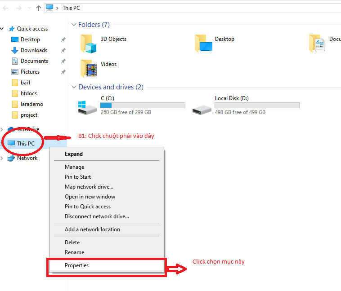Click the Back navigation arrow

pos(6,8)
